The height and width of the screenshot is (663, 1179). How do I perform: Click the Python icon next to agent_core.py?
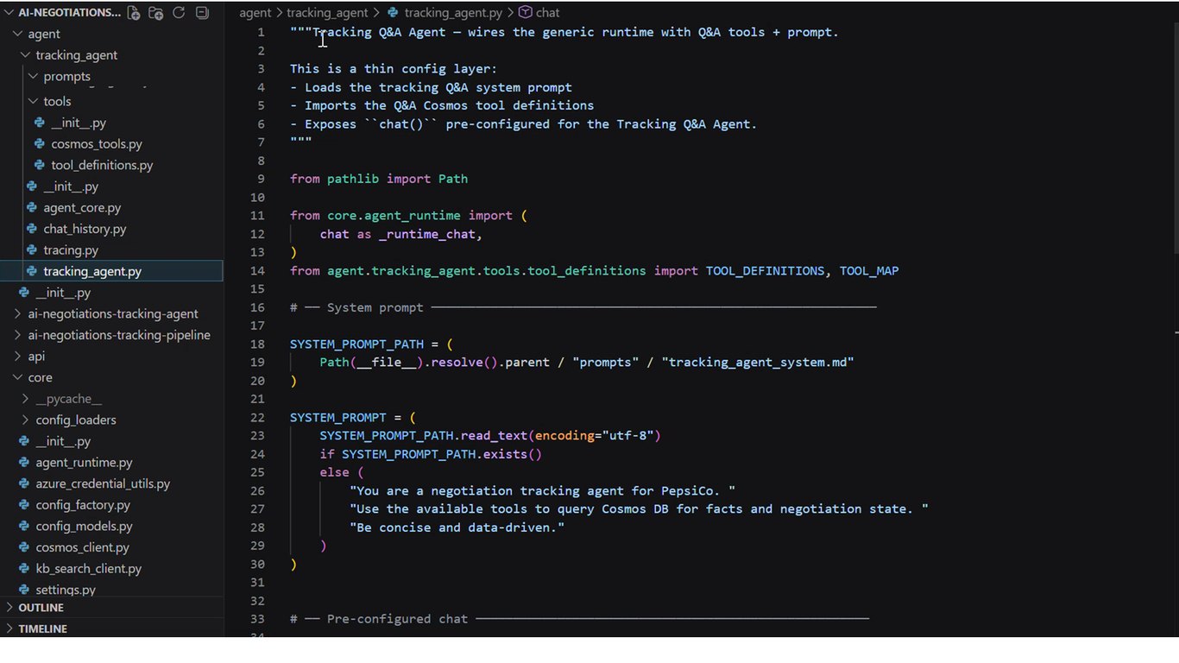(x=32, y=207)
